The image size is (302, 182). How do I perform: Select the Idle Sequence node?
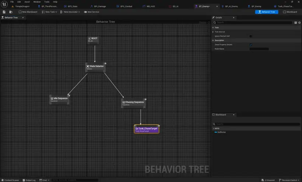pos(59,99)
